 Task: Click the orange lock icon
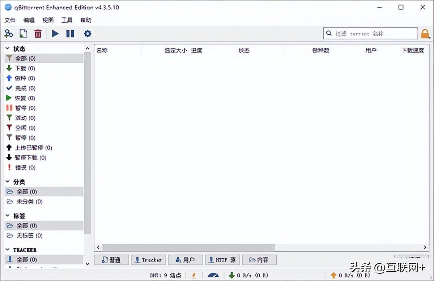coord(425,34)
